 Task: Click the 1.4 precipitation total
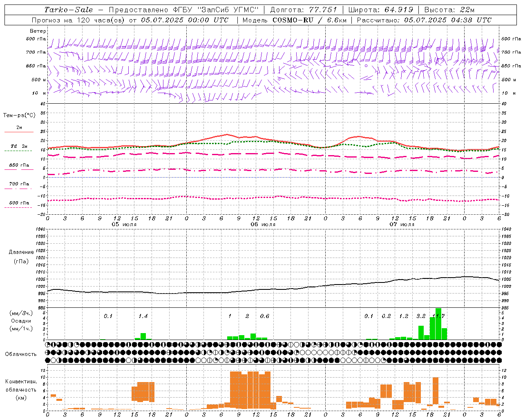[x=143, y=316]
